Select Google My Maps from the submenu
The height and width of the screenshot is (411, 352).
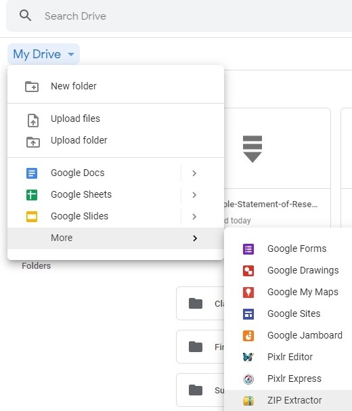tap(288, 292)
